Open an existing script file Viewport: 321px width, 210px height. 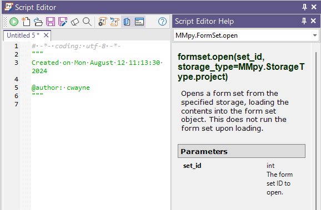pyautogui.click(x=38, y=22)
